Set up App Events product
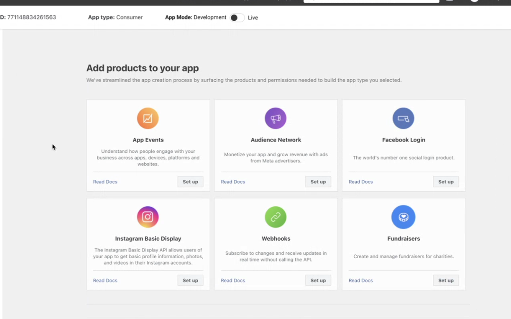This screenshot has width=511, height=319. pos(190,182)
